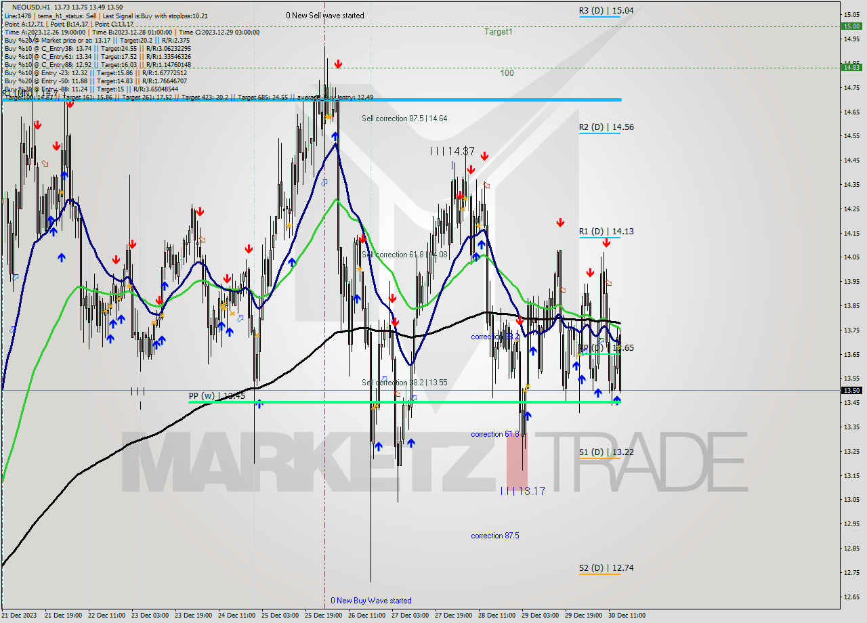Click the '27 Dec 19:00' time axis label
Image resolution: width=867 pixels, height=623 pixels.
453,616
